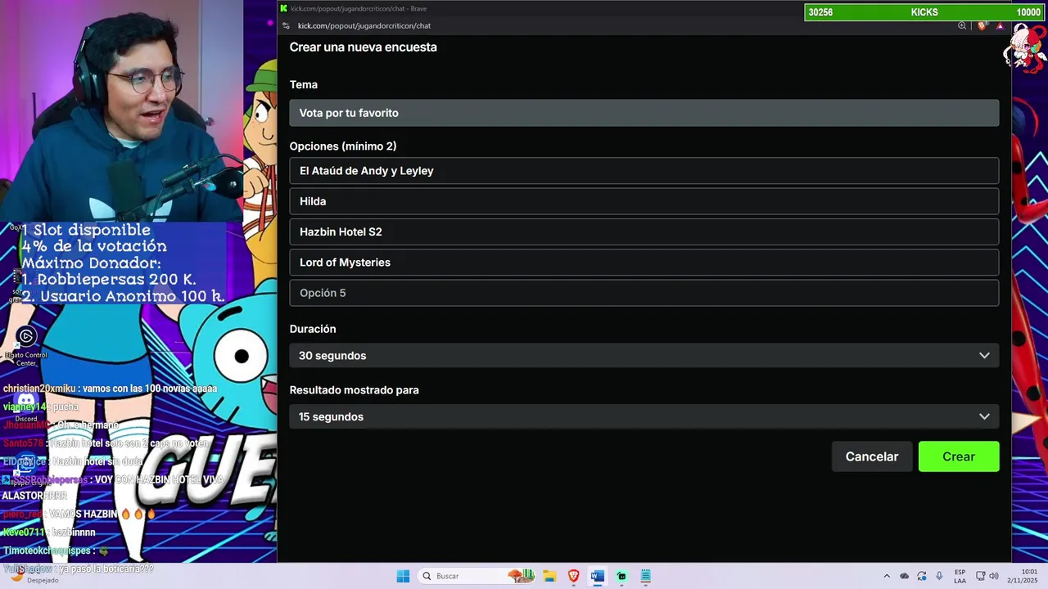1048x589 pixels.
Task: Click Brave Rewards triangle icon
Action: [x=1000, y=25]
